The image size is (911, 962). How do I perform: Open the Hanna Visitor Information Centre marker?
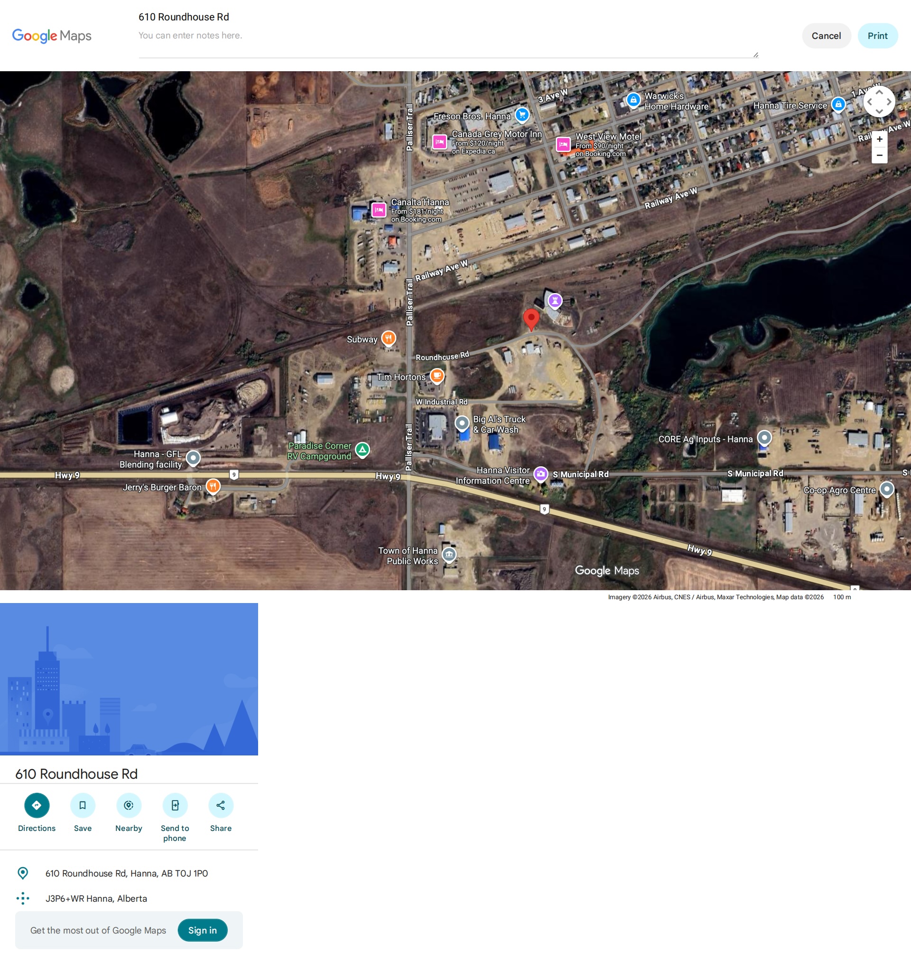pyautogui.click(x=541, y=474)
